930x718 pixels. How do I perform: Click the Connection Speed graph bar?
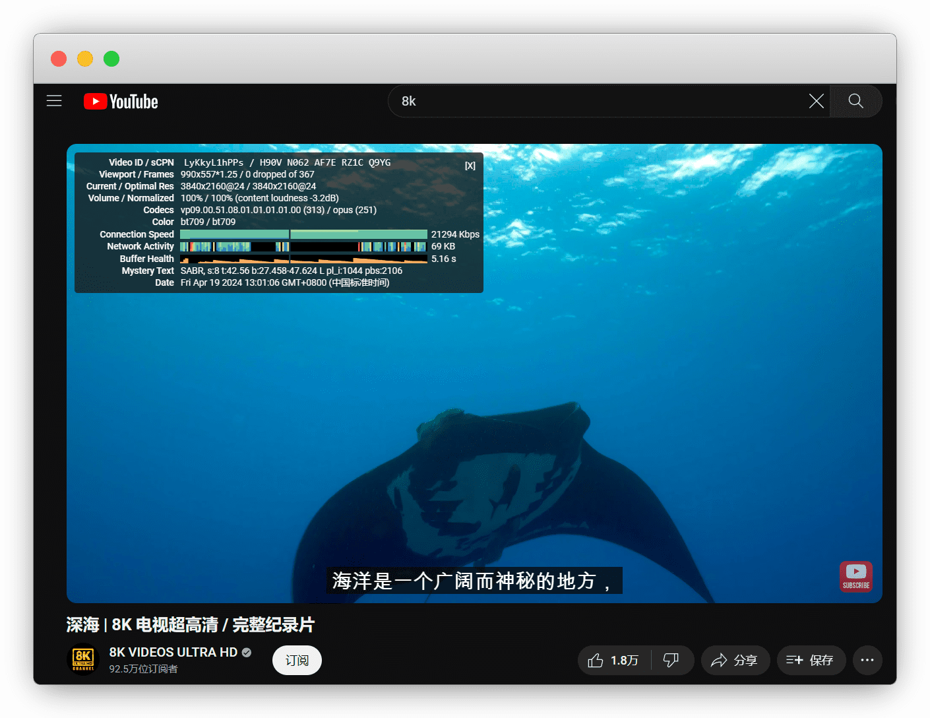point(303,234)
